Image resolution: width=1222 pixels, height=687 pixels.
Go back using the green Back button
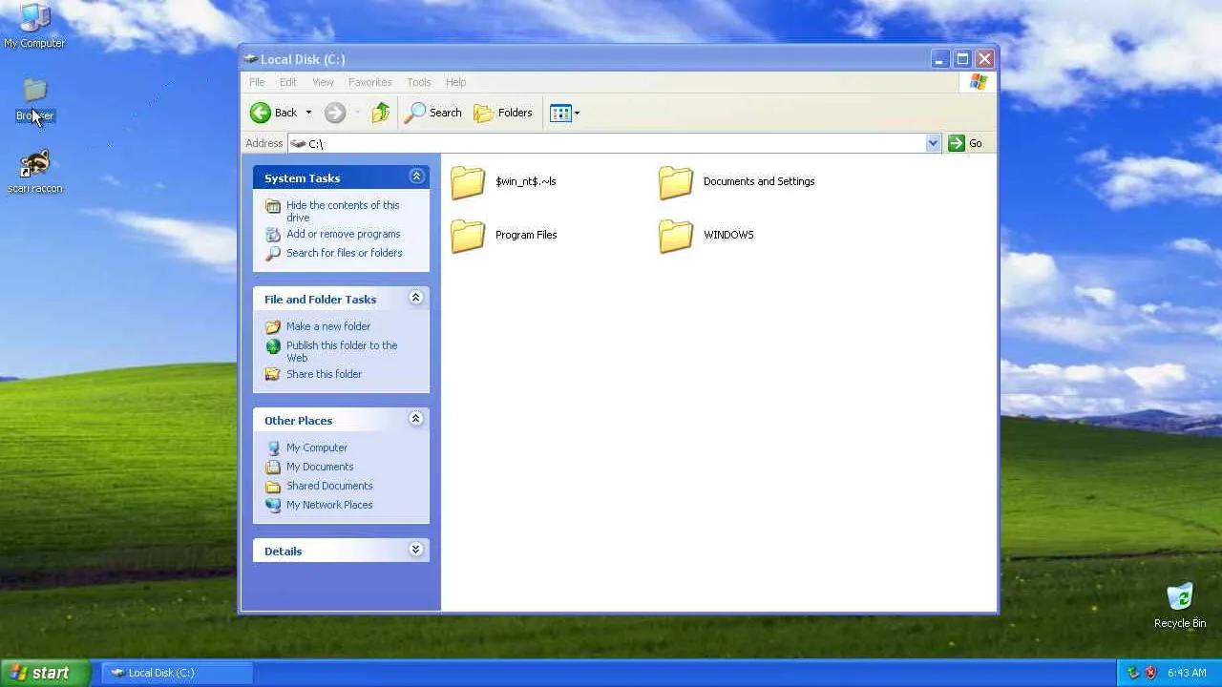click(x=274, y=113)
